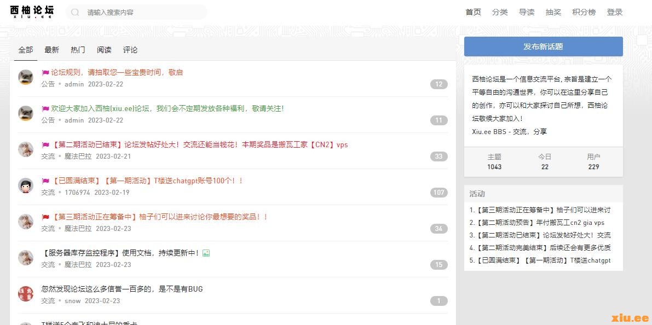Open sidebar activity 第二期活动预告 link
Viewport: 652px width, 325px height.
[540, 223]
